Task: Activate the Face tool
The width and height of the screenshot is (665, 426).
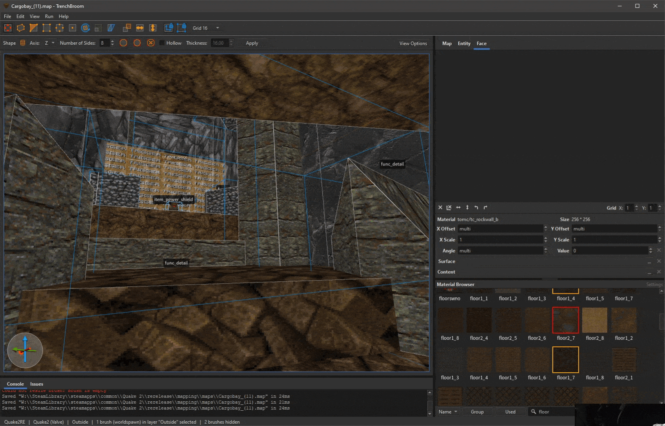Action: tap(73, 28)
